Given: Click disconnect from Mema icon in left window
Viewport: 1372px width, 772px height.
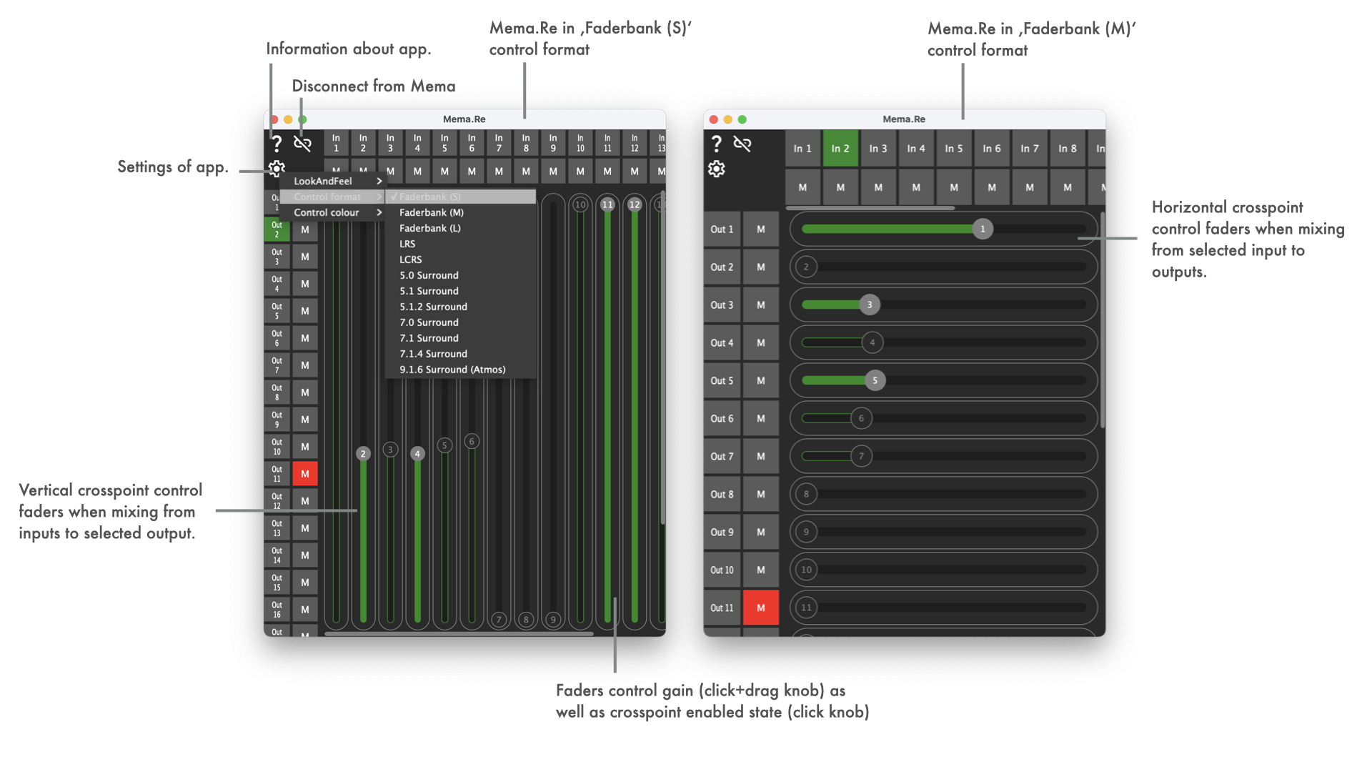Looking at the screenshot, I should [x=302, y=144].
